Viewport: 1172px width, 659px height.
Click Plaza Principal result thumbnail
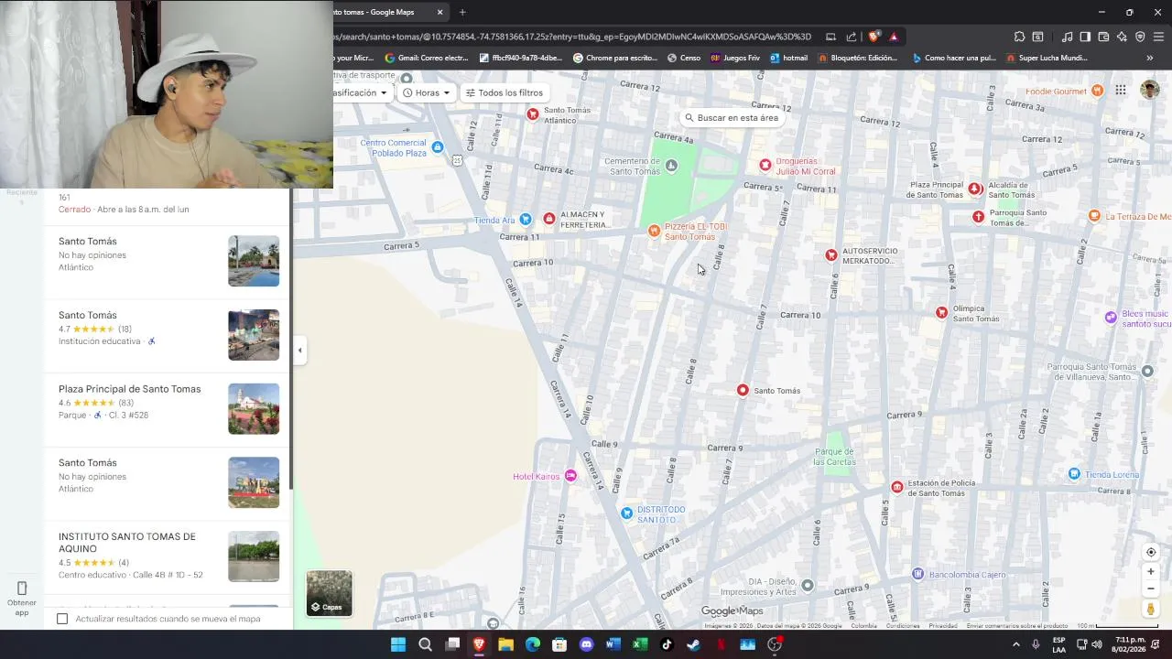click(254, 408)
